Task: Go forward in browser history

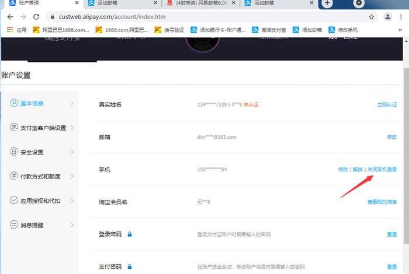Action: (x=23, y=17)
